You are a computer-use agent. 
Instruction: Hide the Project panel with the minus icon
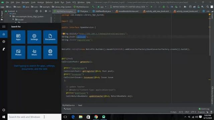(x=50, y=11)
